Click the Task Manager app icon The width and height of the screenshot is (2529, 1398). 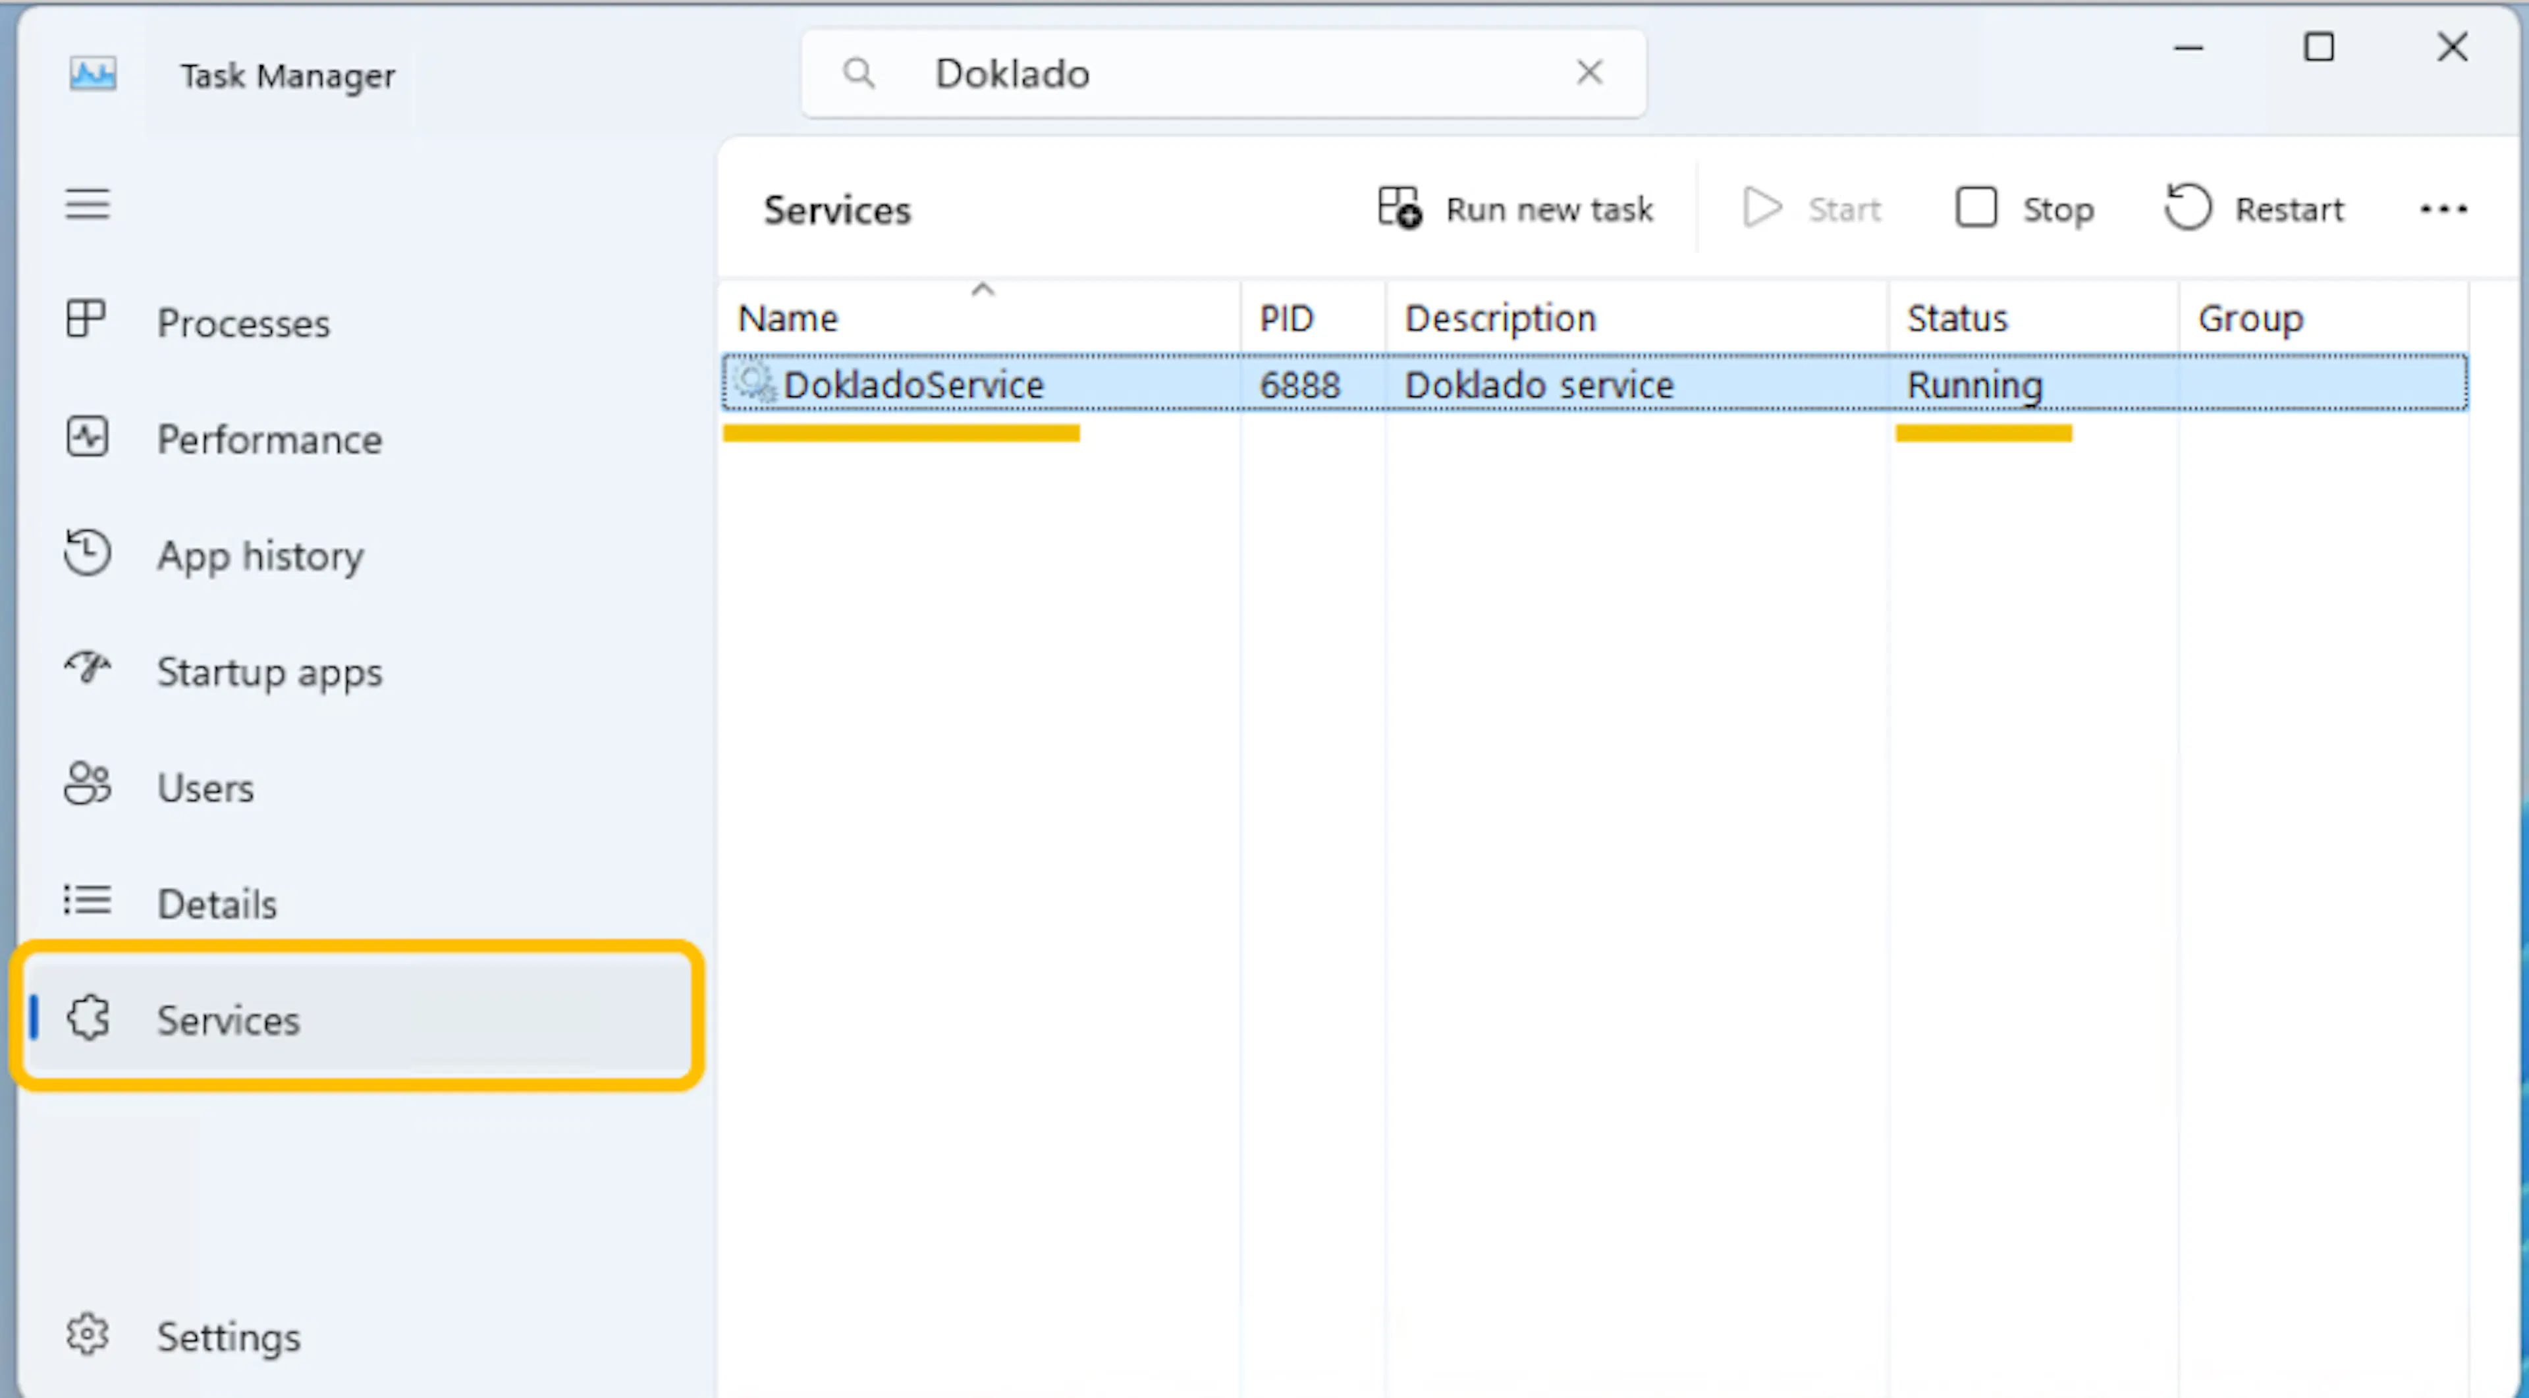tap(94, 74)
